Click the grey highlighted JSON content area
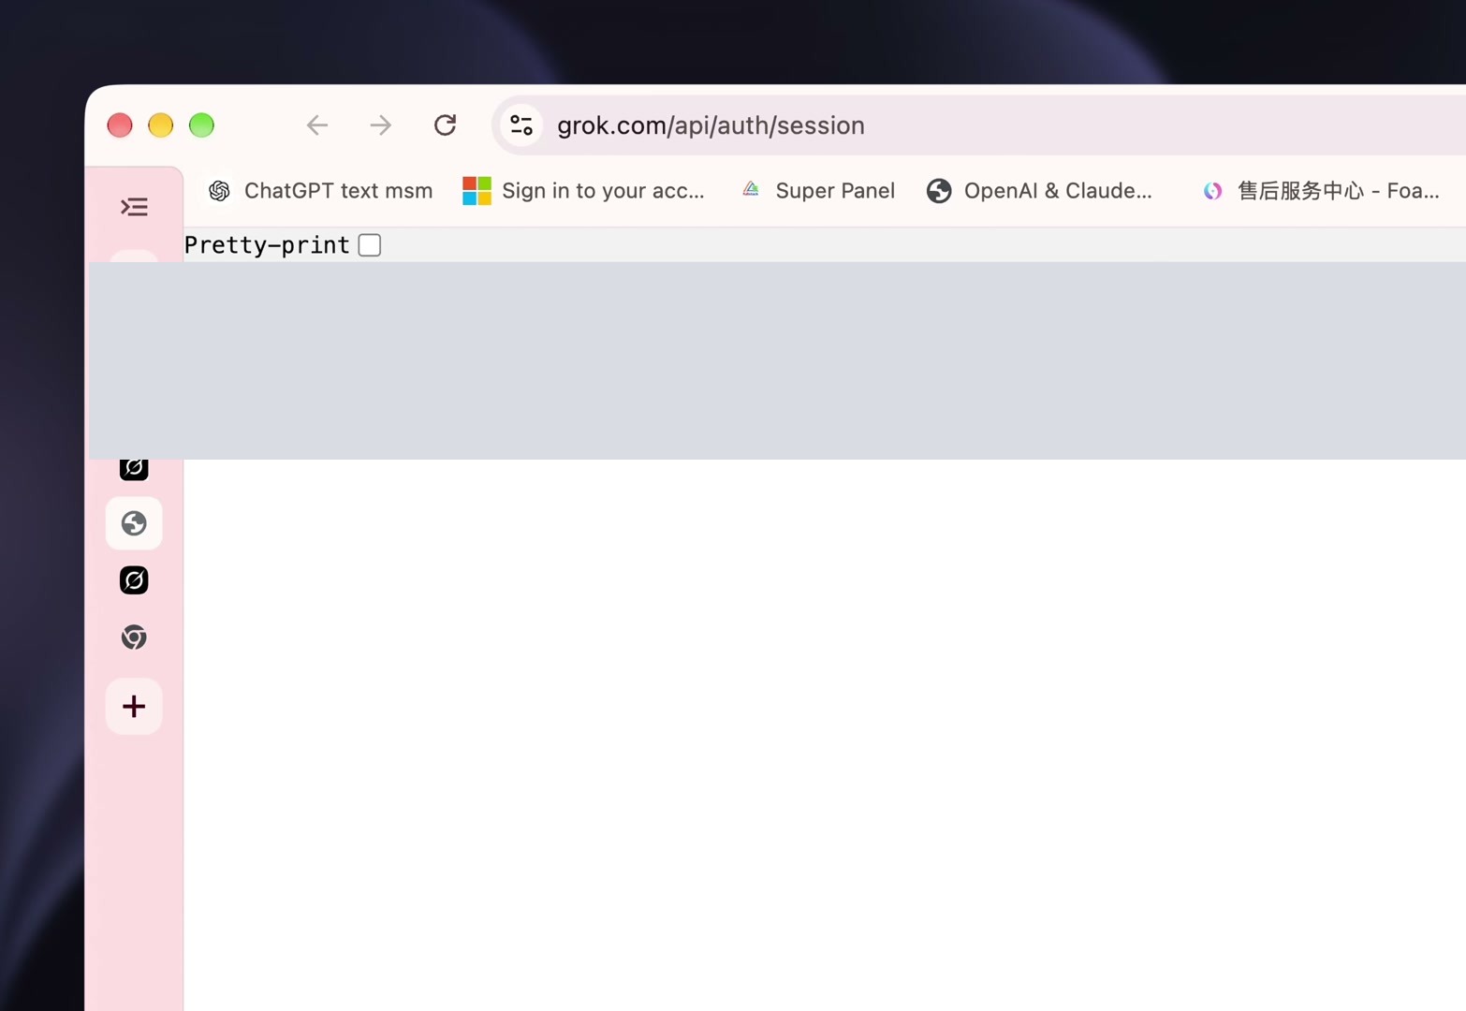The image size is (1466, 1011). 777,360
